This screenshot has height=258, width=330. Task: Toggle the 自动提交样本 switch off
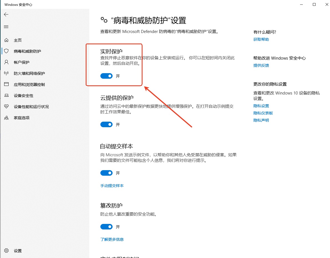pyautogui.click(x=106, y=173)
